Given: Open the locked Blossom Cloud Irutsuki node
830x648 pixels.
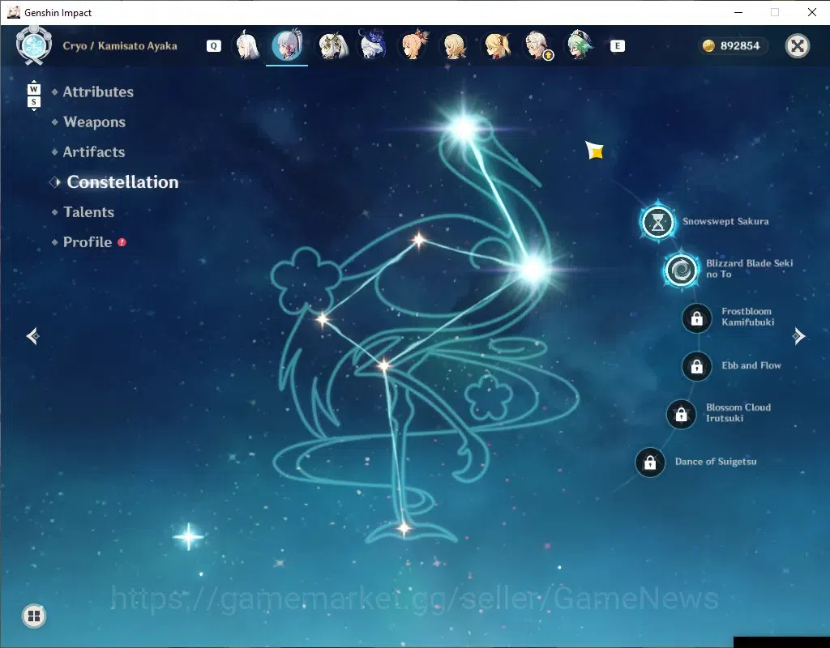Looking at the screenshot, I should coord(681,414).
